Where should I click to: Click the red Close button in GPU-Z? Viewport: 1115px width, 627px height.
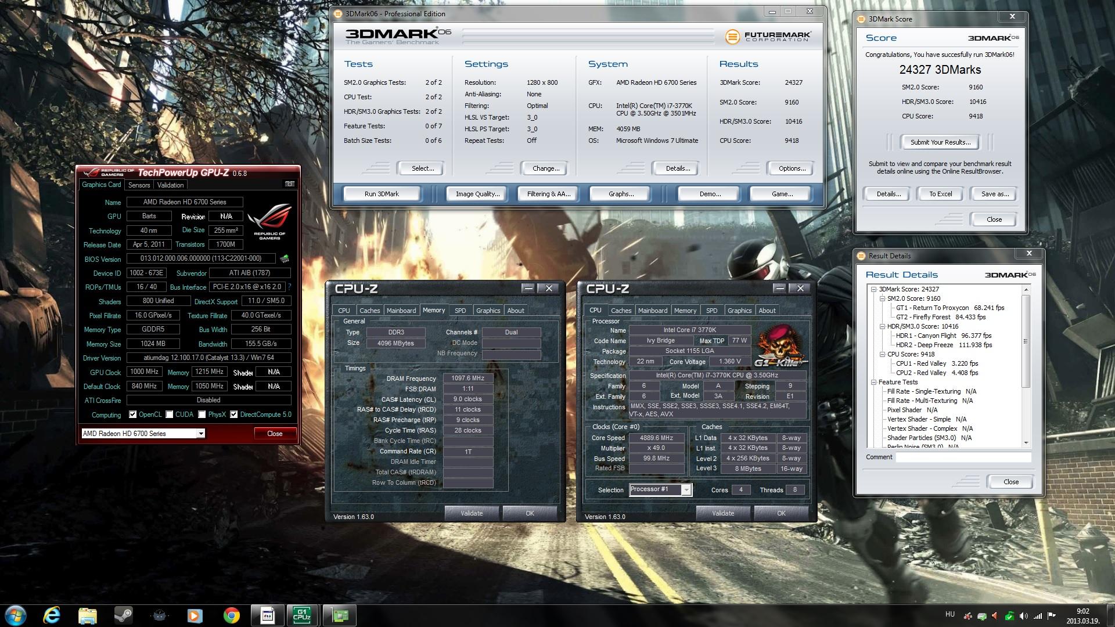pos(275,434)
